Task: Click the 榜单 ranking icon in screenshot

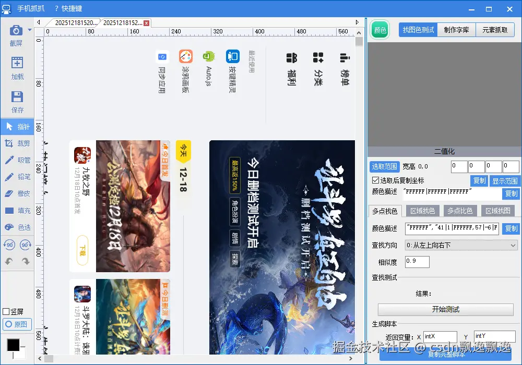Action: coord(345,57)
